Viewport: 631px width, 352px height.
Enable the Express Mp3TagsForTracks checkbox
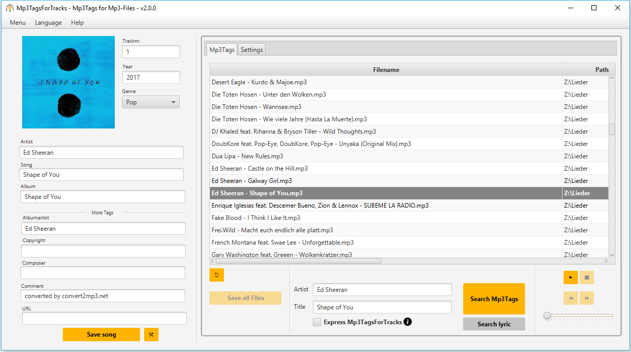click(317, 322)
